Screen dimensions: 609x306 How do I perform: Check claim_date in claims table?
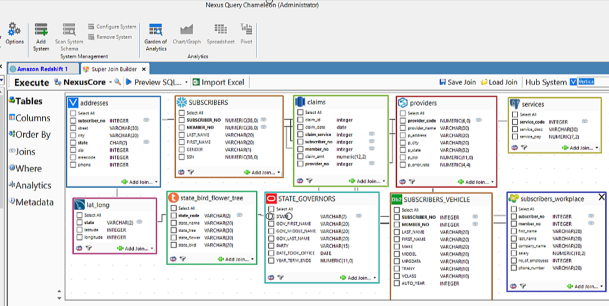300,127
